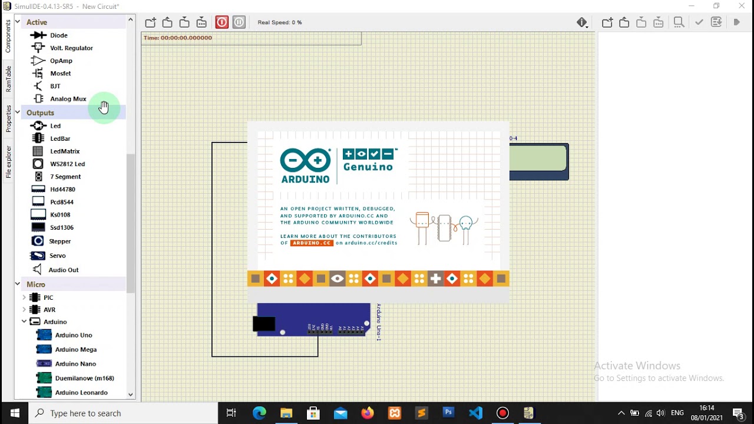This screenshot has height=424, width=754.
Task: Collapse the Active category
Action: click(18, 22)
